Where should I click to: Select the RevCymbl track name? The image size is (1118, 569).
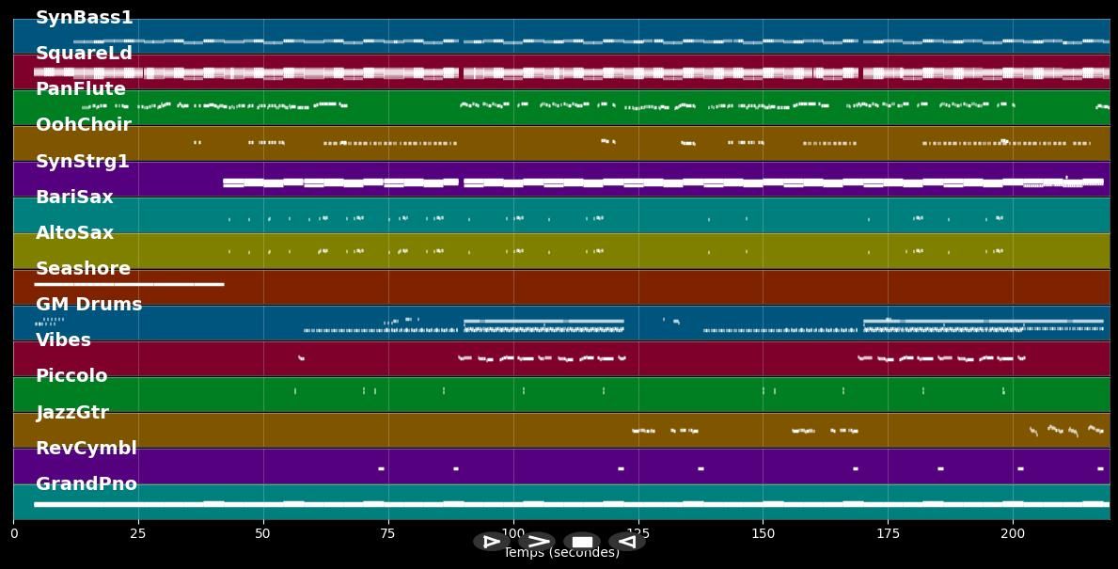pos(86,449)
